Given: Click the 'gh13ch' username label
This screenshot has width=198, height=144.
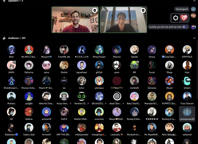Looking at the screenshot, I should coord(99,72).
